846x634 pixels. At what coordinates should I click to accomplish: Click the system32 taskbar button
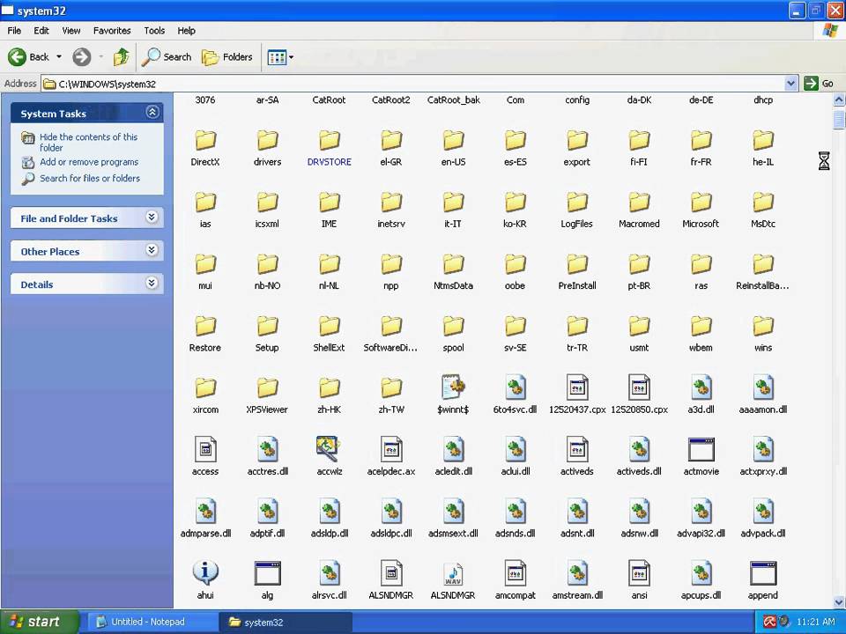pyautogui.click(x=286, y=622)
